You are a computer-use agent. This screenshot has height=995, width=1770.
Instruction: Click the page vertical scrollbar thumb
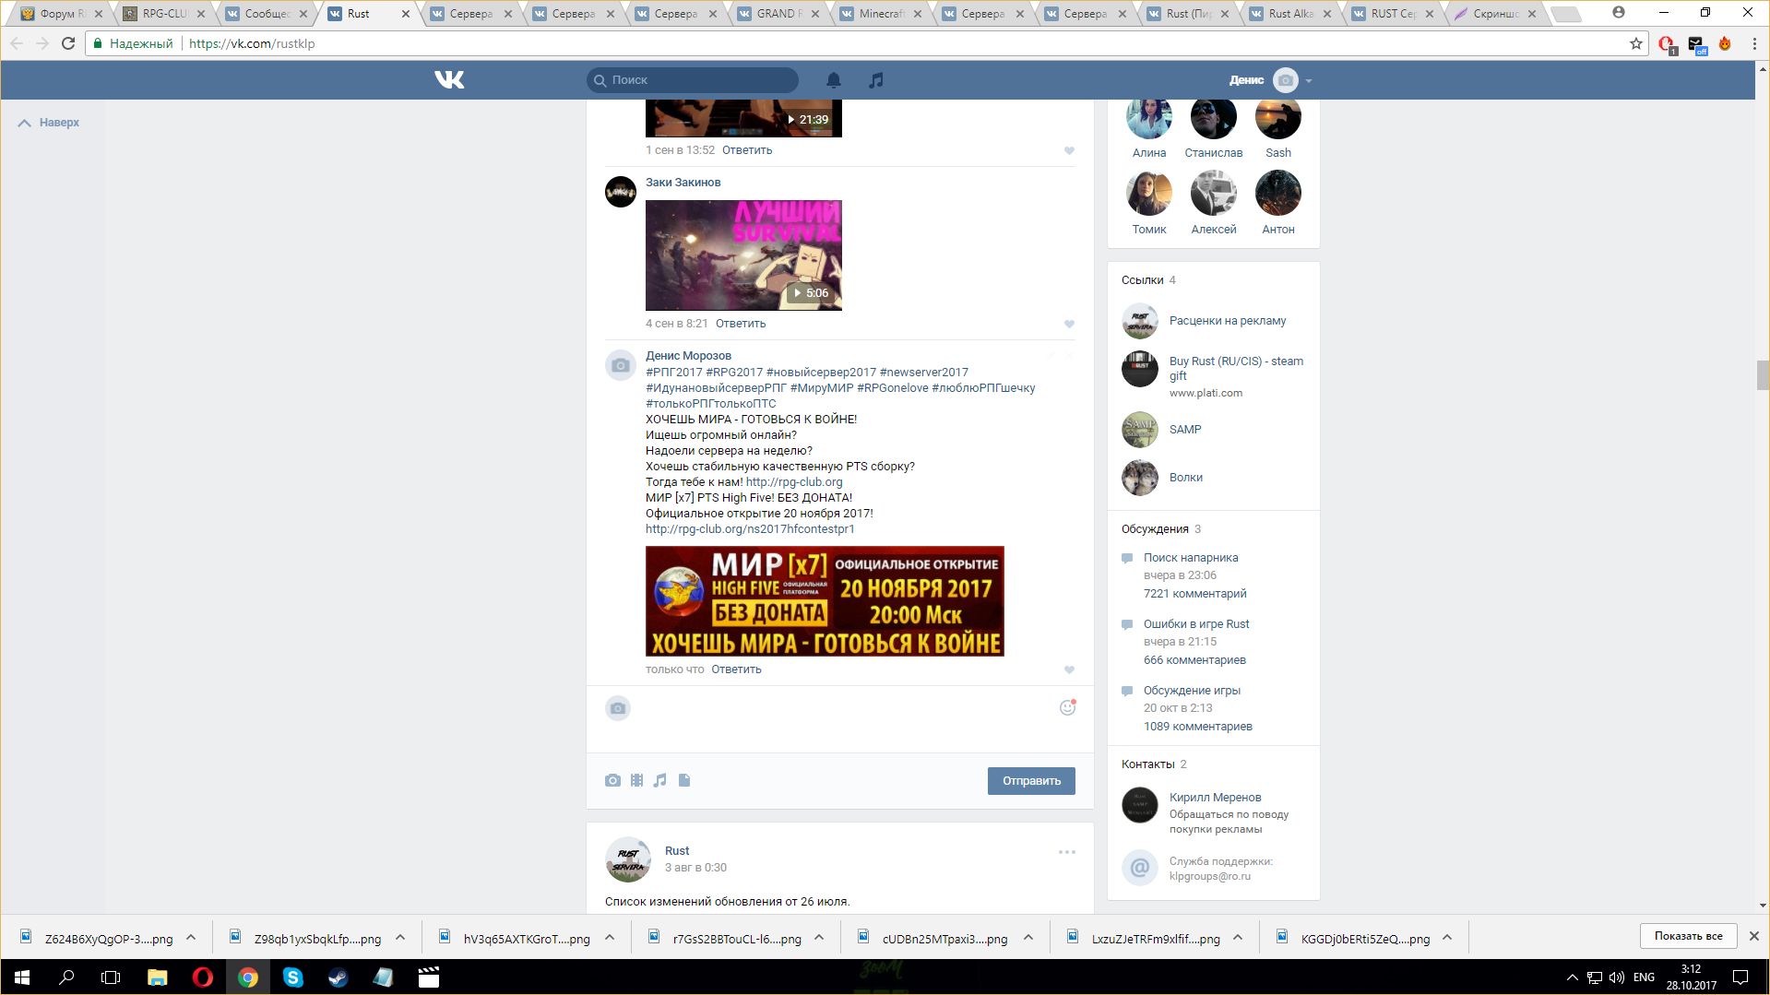[x=1763, y=376]
